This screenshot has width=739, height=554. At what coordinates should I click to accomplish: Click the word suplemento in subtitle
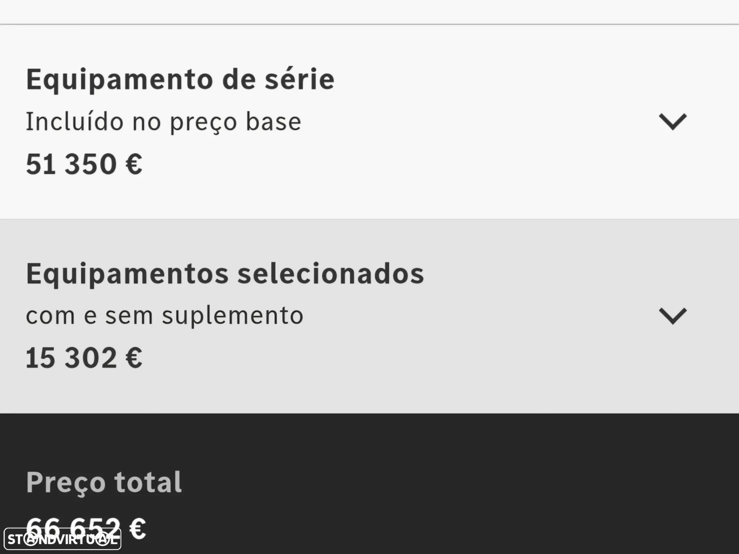coord(233,317)
